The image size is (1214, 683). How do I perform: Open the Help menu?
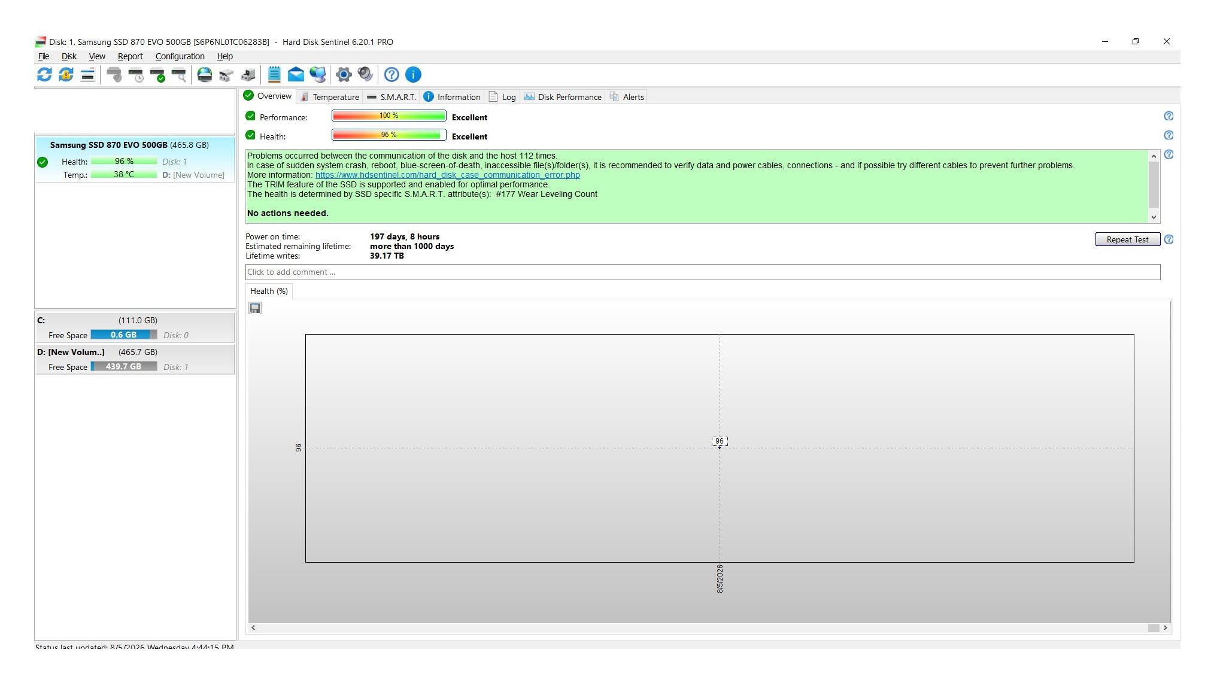click(224, 56)
